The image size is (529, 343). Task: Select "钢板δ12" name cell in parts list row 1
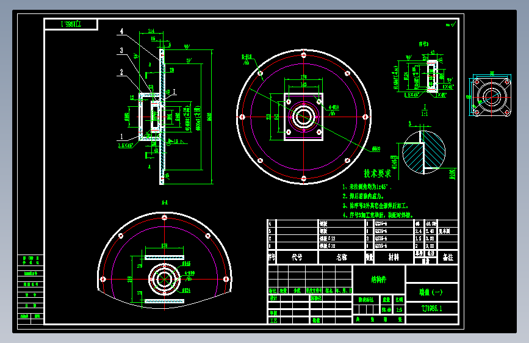(342, 246)
